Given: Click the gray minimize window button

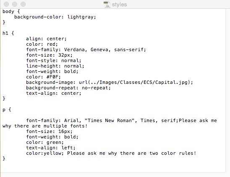Looking at the screenshot, I should point(15,4).
